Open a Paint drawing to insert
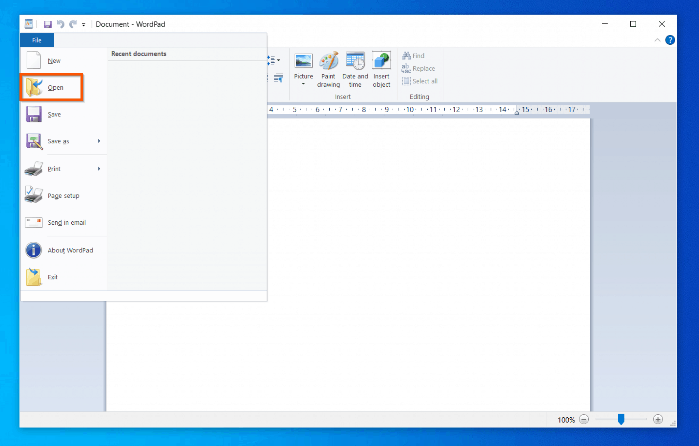The width and height of the screenshot is (699, 446). pyautogui.click(x=328, y=68)
